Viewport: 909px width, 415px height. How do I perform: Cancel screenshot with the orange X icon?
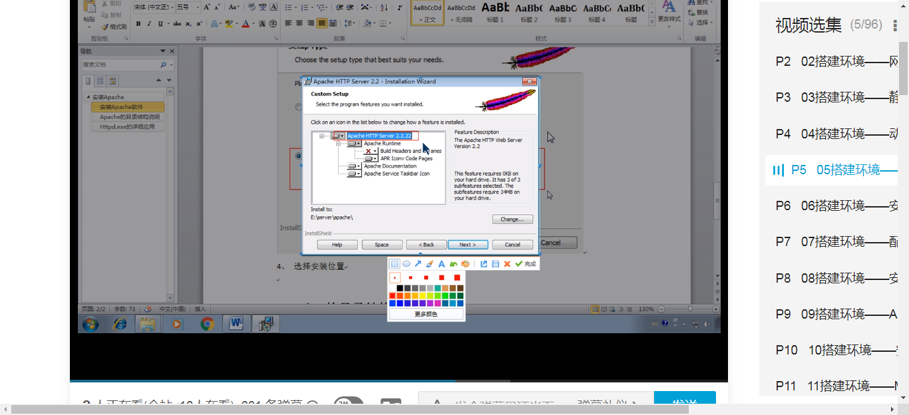point(507,264)
